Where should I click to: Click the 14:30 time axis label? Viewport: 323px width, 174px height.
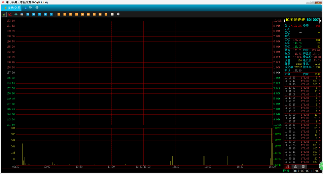pyautogui.click(x=240, y=167)
